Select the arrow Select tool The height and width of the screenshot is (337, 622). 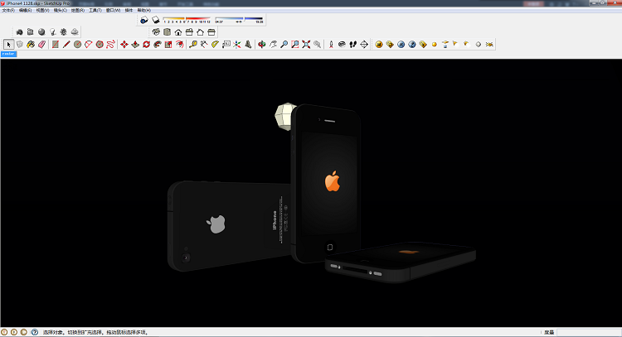9,45
